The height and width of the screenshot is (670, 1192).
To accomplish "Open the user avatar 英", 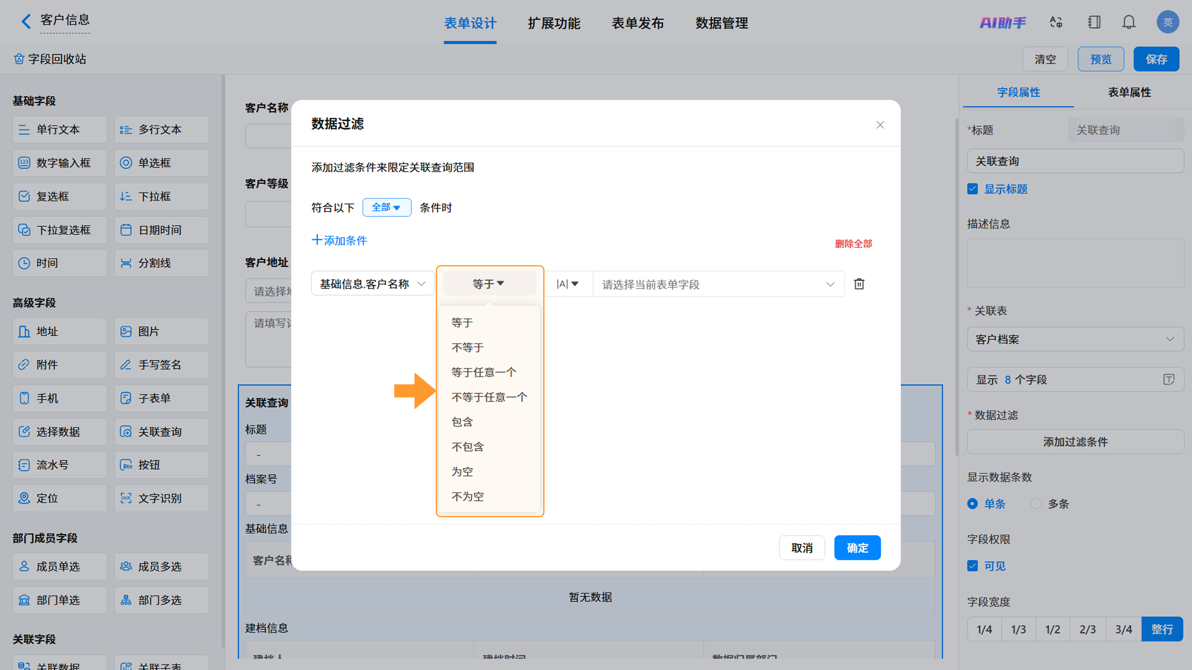I will click(1167, 22).
